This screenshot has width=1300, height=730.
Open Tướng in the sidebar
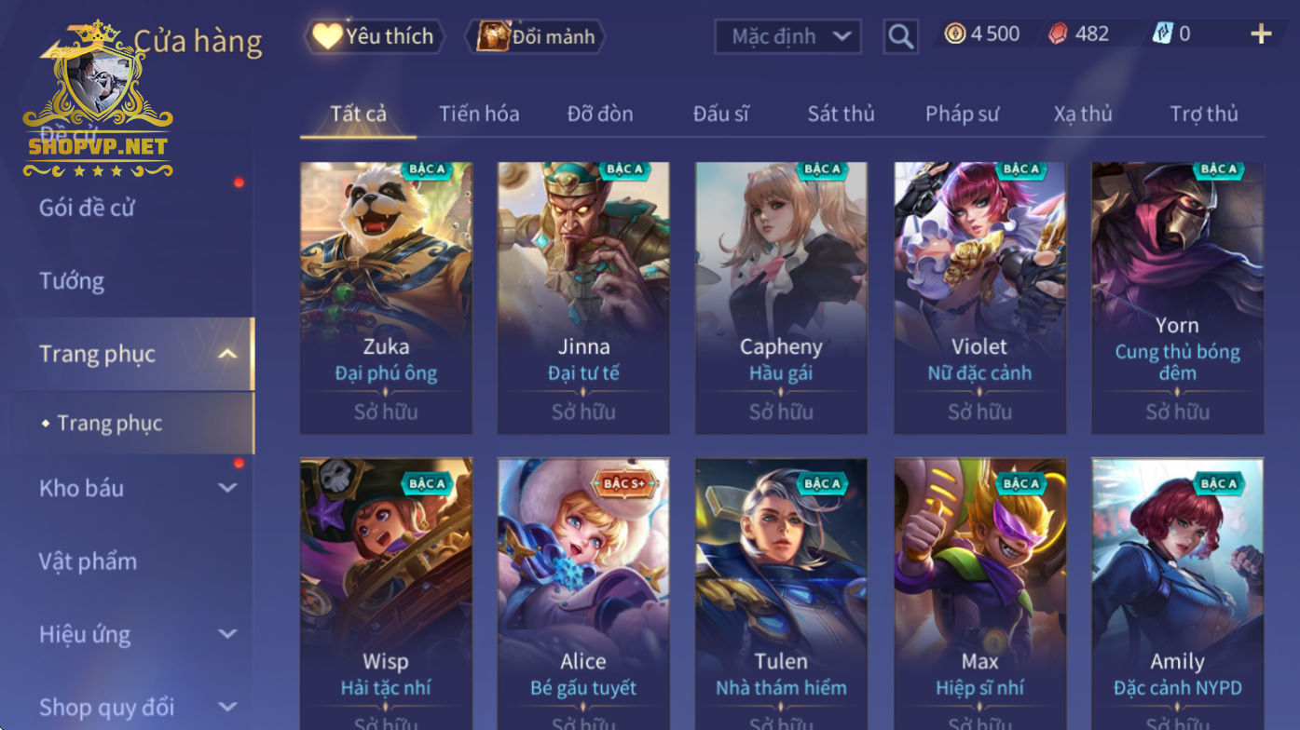[72, 281]
